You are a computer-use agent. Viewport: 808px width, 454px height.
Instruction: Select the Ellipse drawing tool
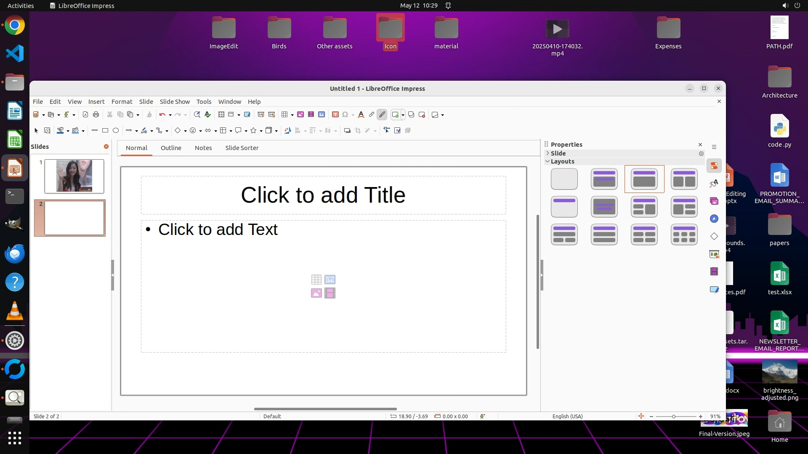tap(116, 130)
